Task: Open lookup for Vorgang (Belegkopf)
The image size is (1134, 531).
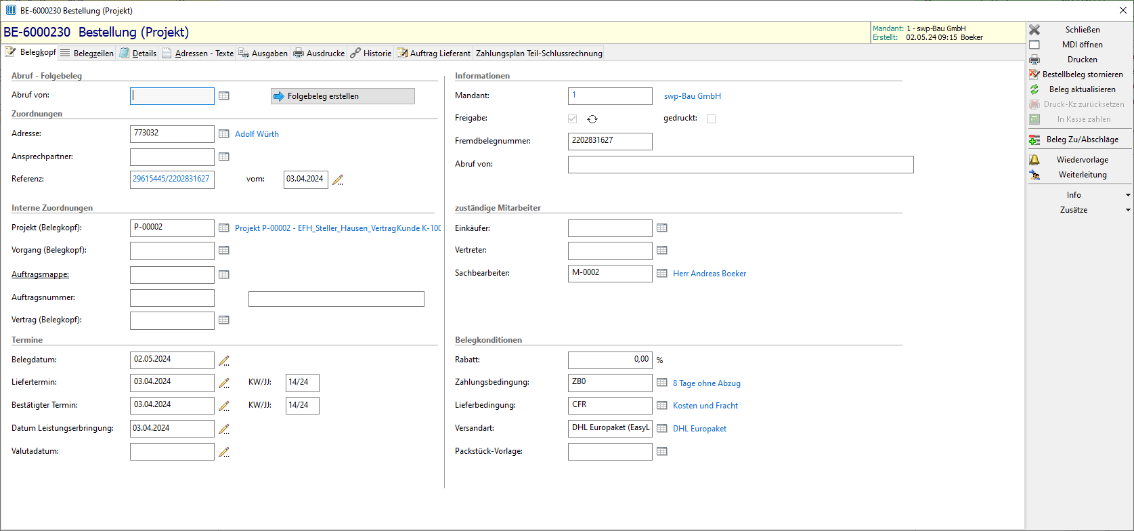Action: click(224, 251)
